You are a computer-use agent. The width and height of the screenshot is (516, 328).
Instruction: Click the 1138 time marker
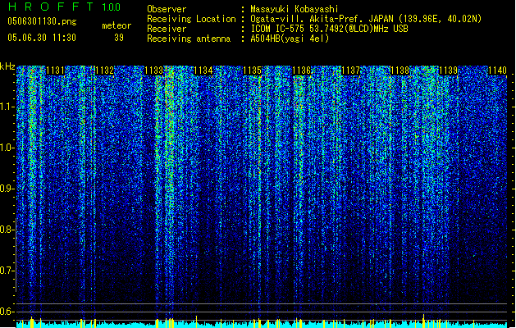click(400, 71)
